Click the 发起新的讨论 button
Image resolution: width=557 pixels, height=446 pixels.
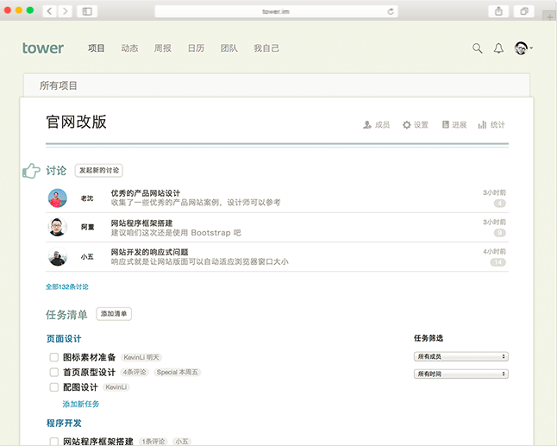[99, 171]
